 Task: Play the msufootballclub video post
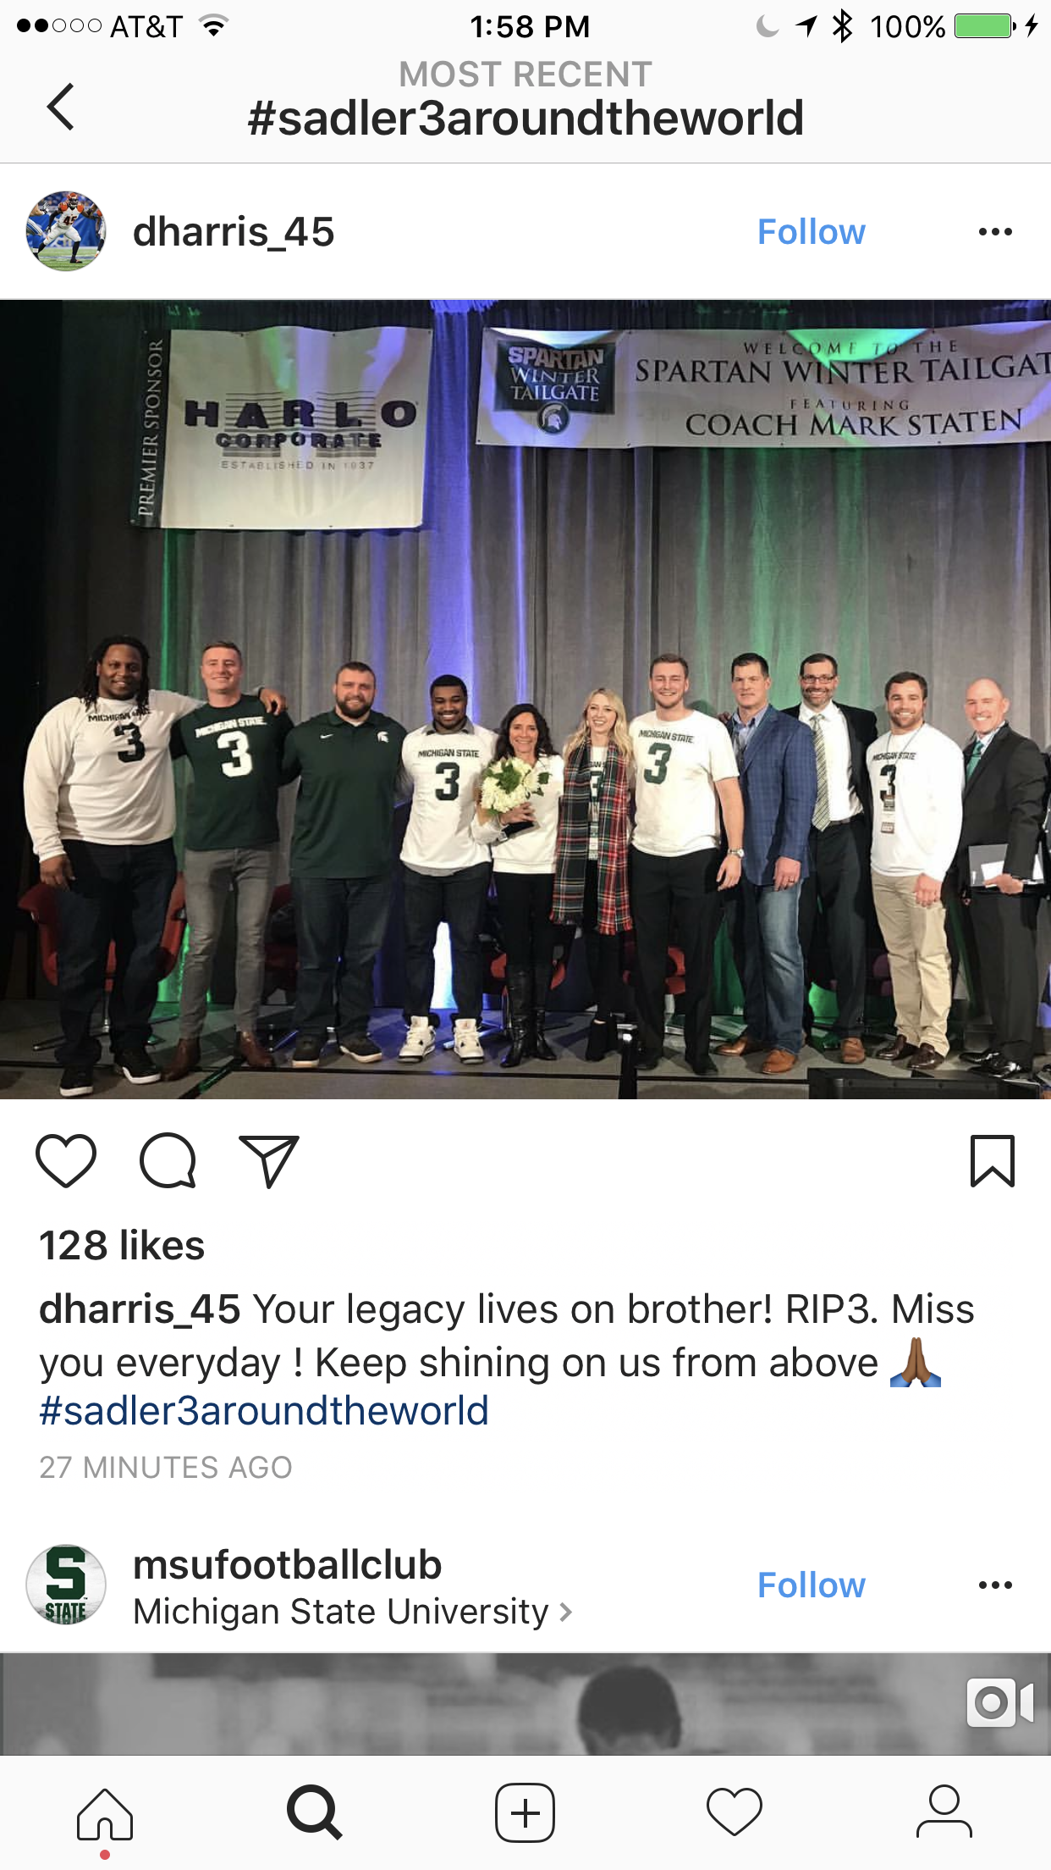click(x=525, y=1703)
